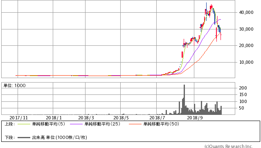261x148 pixels.
Task: Select the 単純移動平均(5) legend label
Action: pyautogui.click(x=49, y=124)
